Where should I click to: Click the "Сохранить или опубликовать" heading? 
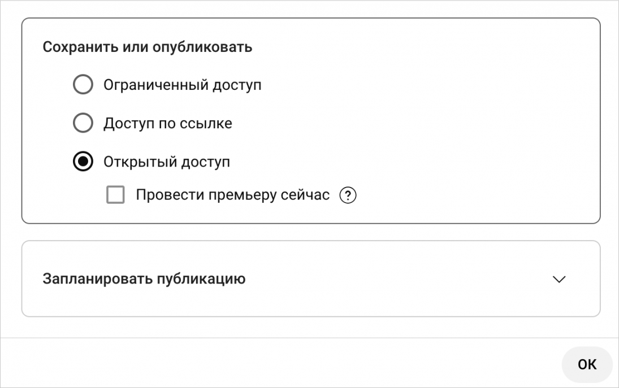(148, 47)
